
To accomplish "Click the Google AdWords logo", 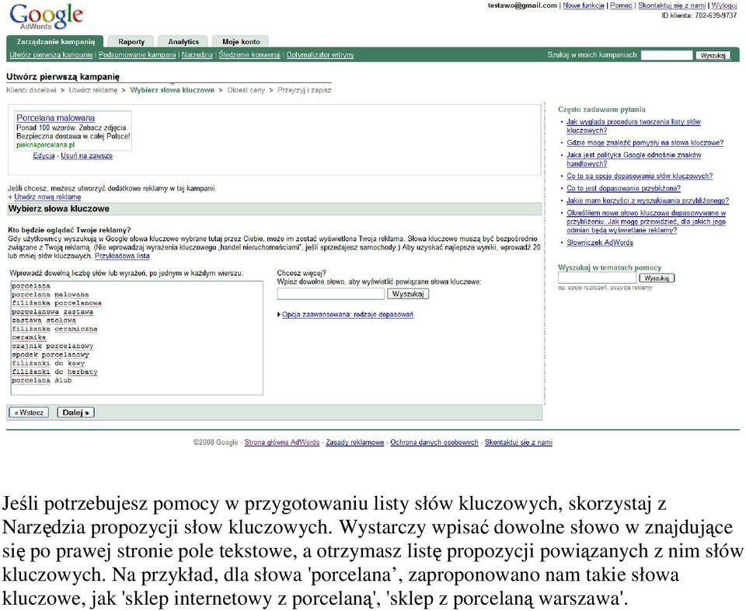I will point(46,17).
